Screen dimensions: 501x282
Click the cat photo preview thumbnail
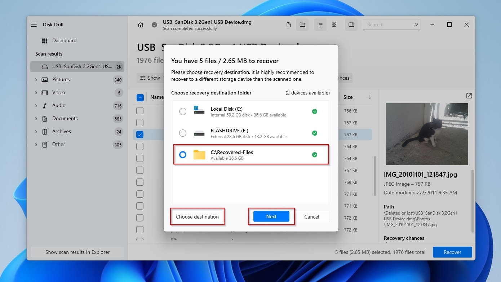point(427,134)
